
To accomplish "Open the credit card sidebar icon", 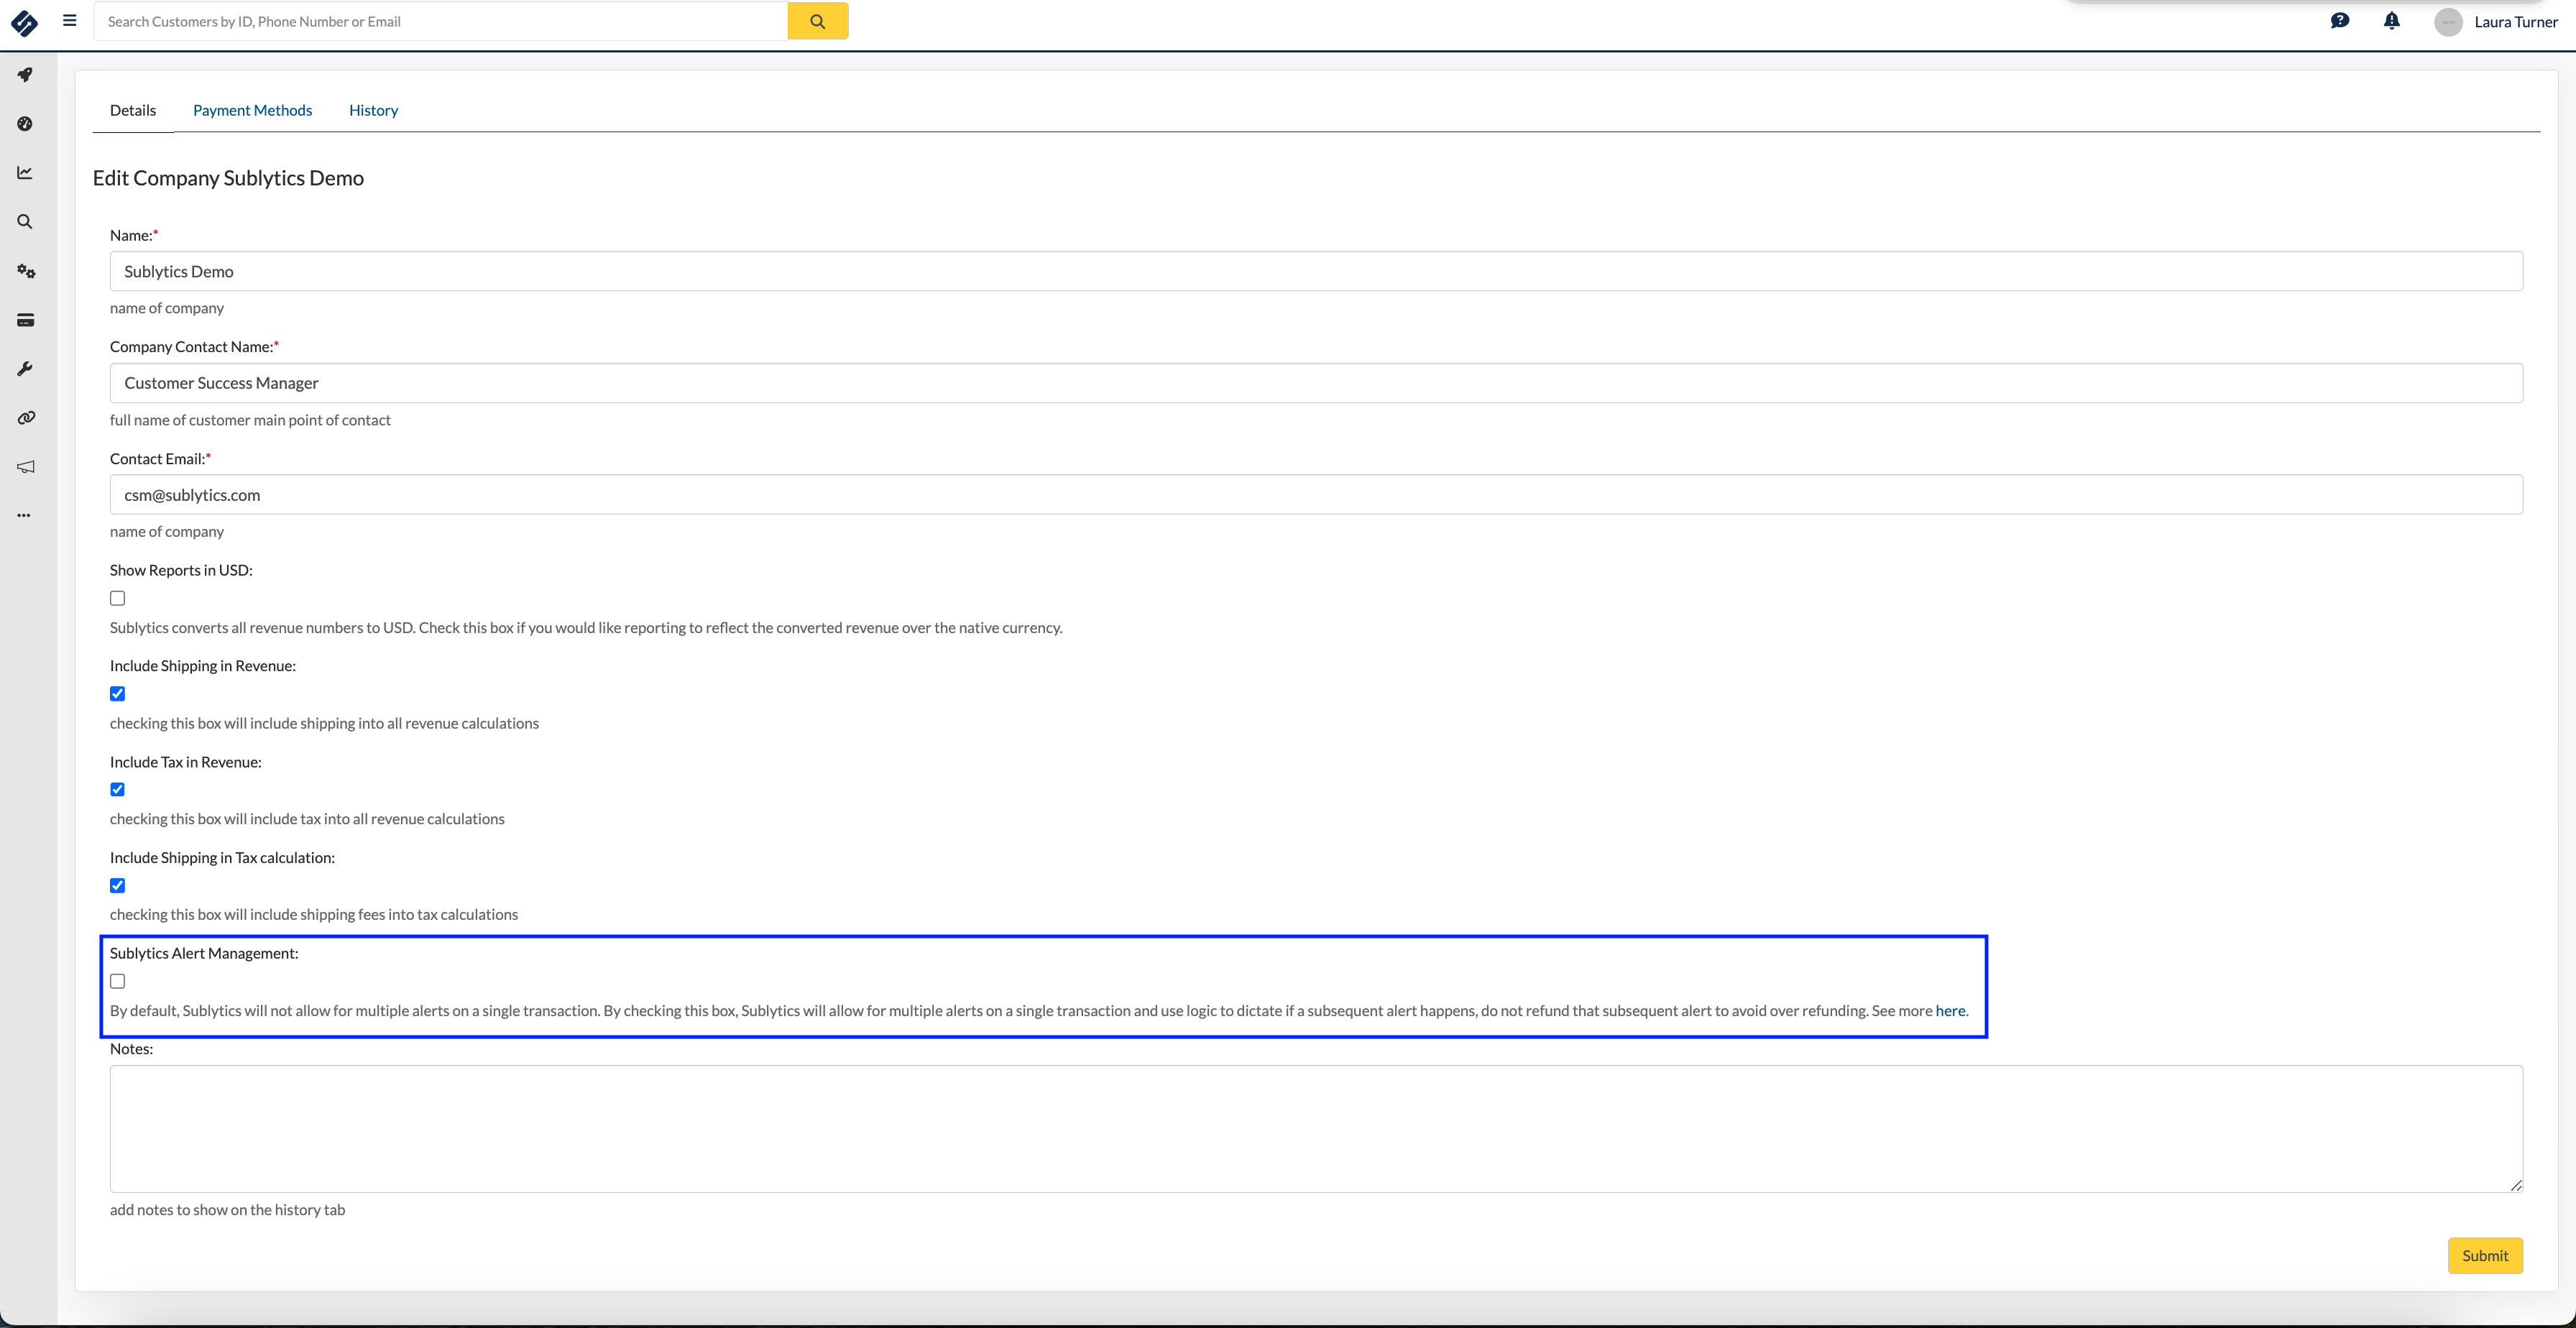I will [x=26, y=320].
